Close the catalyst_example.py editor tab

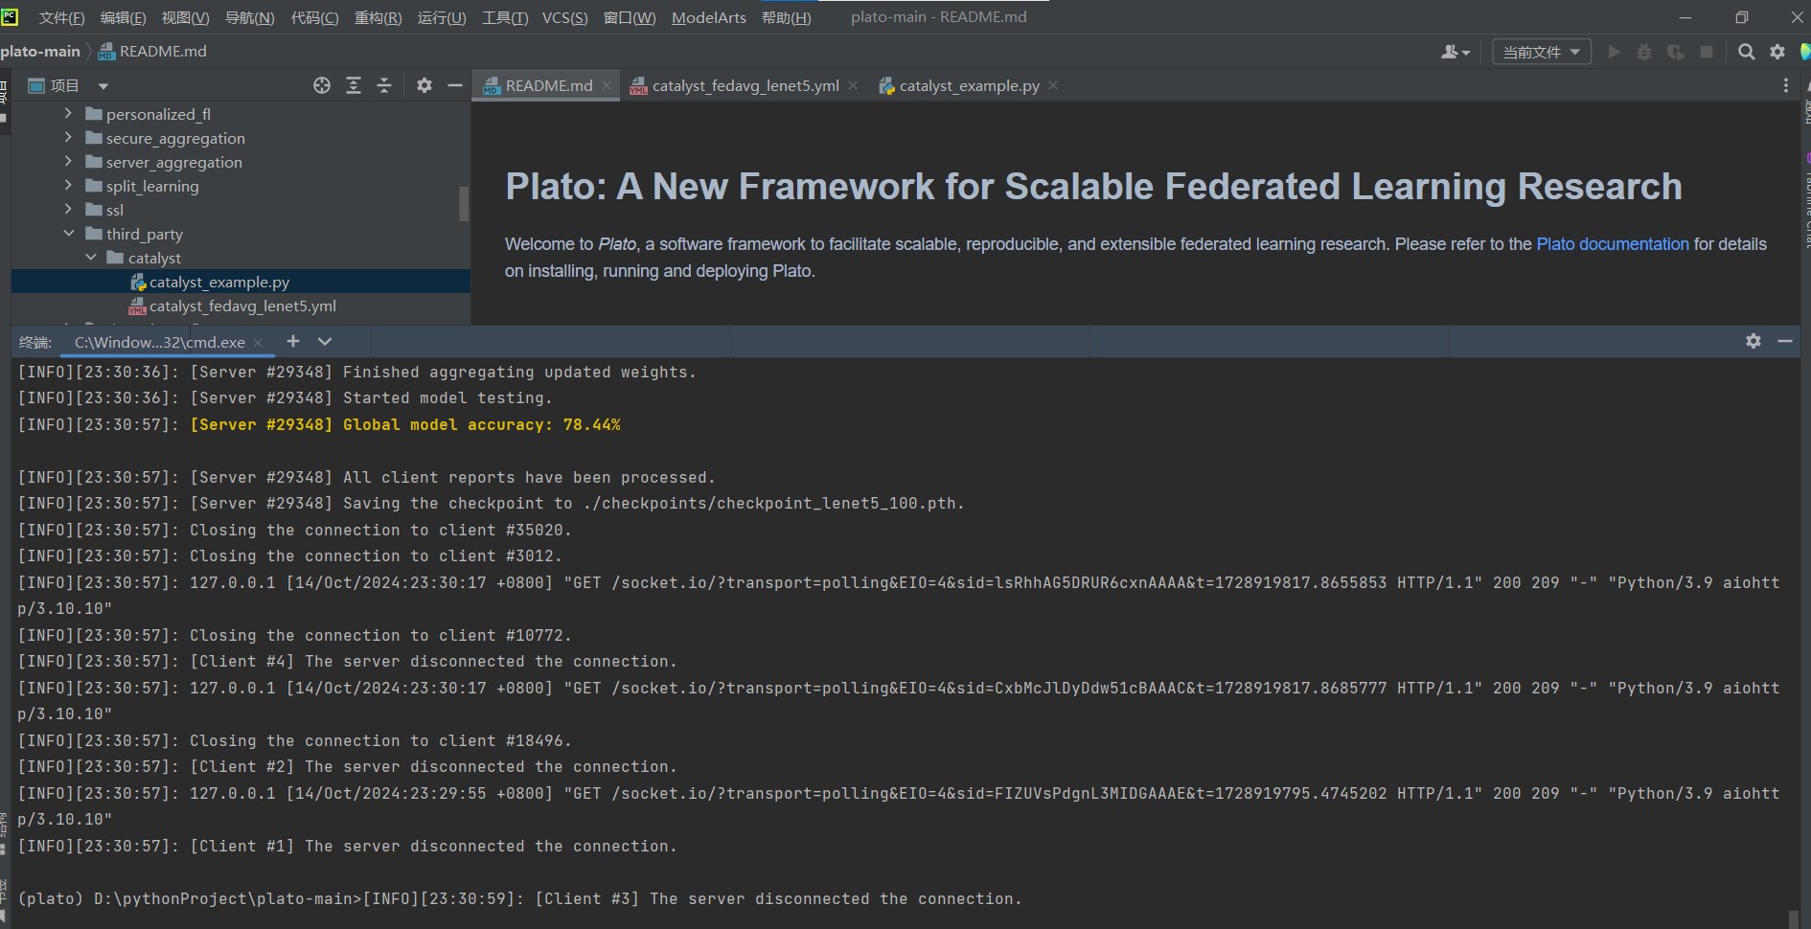(x=1053, y=86)
